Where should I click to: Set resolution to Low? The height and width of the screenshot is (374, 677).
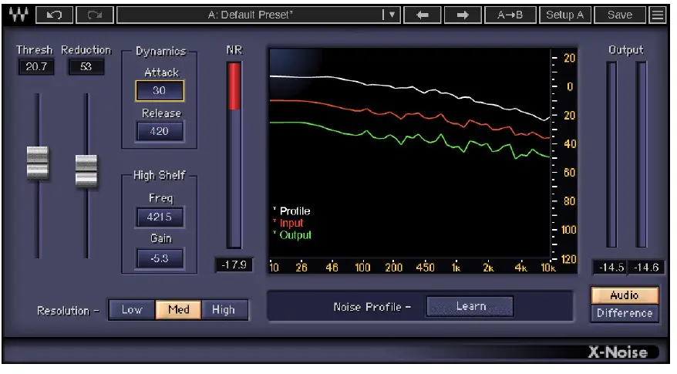click(x=132, y=310)
